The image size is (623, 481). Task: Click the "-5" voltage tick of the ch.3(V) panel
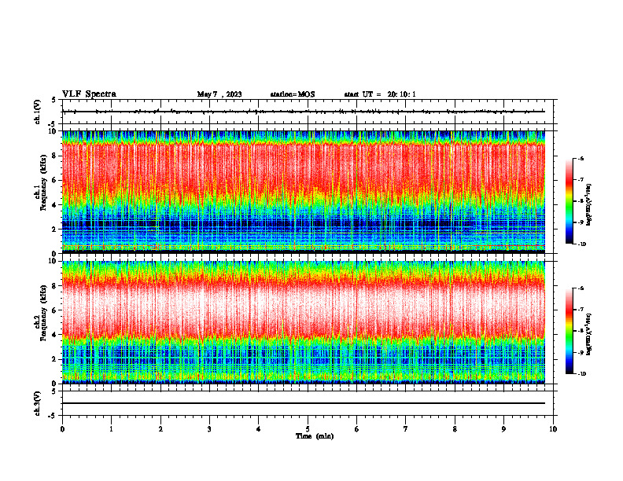(53, 416)
